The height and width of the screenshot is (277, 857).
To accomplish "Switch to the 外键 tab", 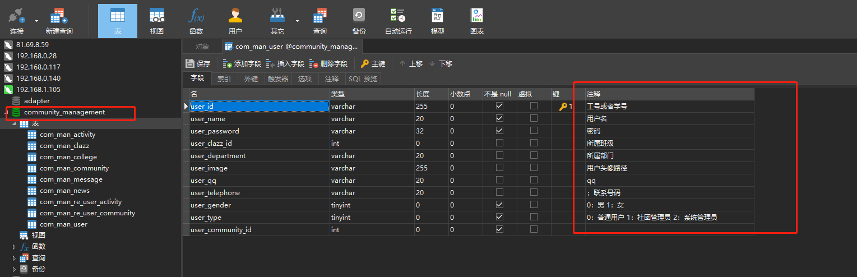I will tap(251, 79).
